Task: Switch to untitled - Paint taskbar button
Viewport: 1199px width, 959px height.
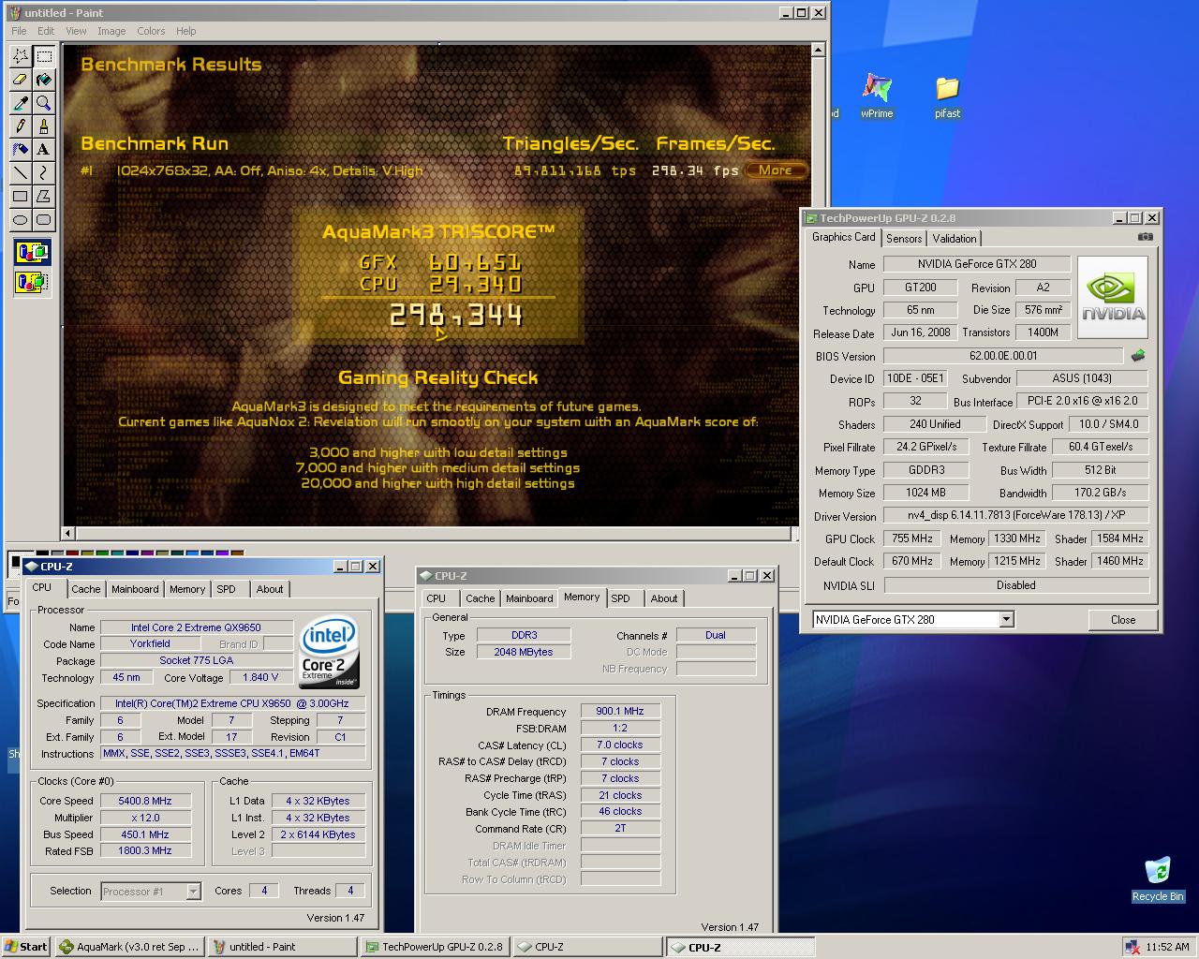Action: (281, 947)
